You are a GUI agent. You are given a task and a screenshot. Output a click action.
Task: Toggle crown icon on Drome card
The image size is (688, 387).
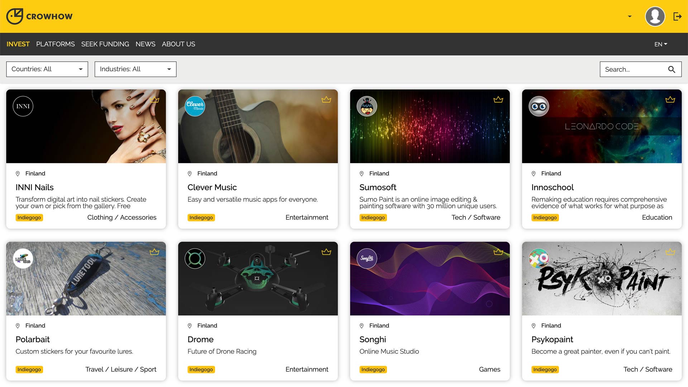(x=326, y=252)
